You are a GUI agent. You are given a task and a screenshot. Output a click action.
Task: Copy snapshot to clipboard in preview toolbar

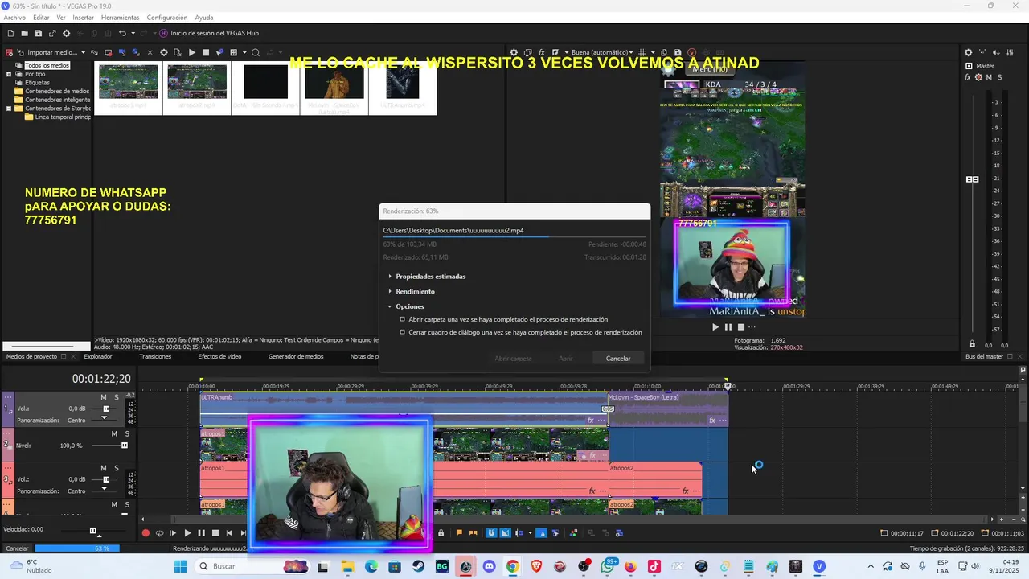pos(666,52)
